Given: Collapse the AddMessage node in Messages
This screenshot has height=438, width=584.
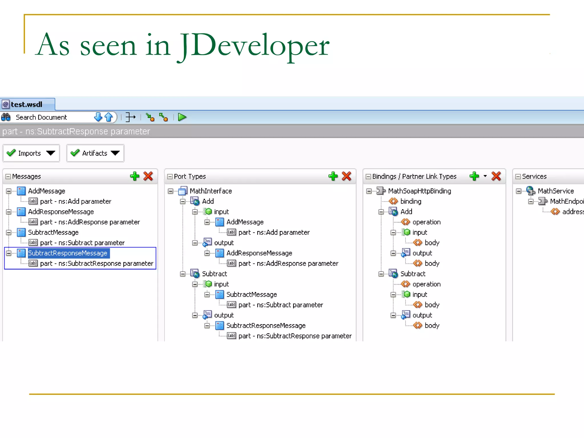Looking at the screenshot, I should coord(9,191).
